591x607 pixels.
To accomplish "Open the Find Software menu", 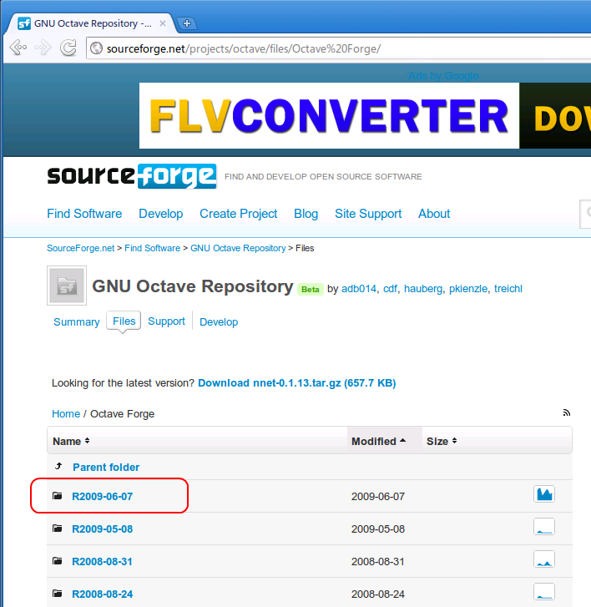I will pyautogui.click(x=84, y=214).
